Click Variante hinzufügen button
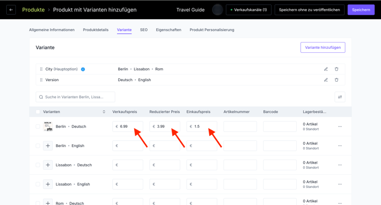Image resolution: width=381 pixels, height=205 pixels. point(323,48)
